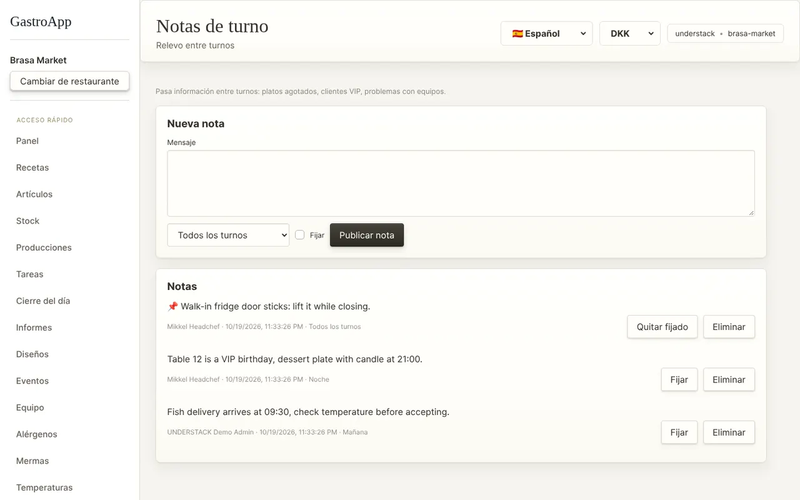This screenshot has height=500, width=800.
Task: Click the Cambiar de restaurante button
Action: (69, 81)
